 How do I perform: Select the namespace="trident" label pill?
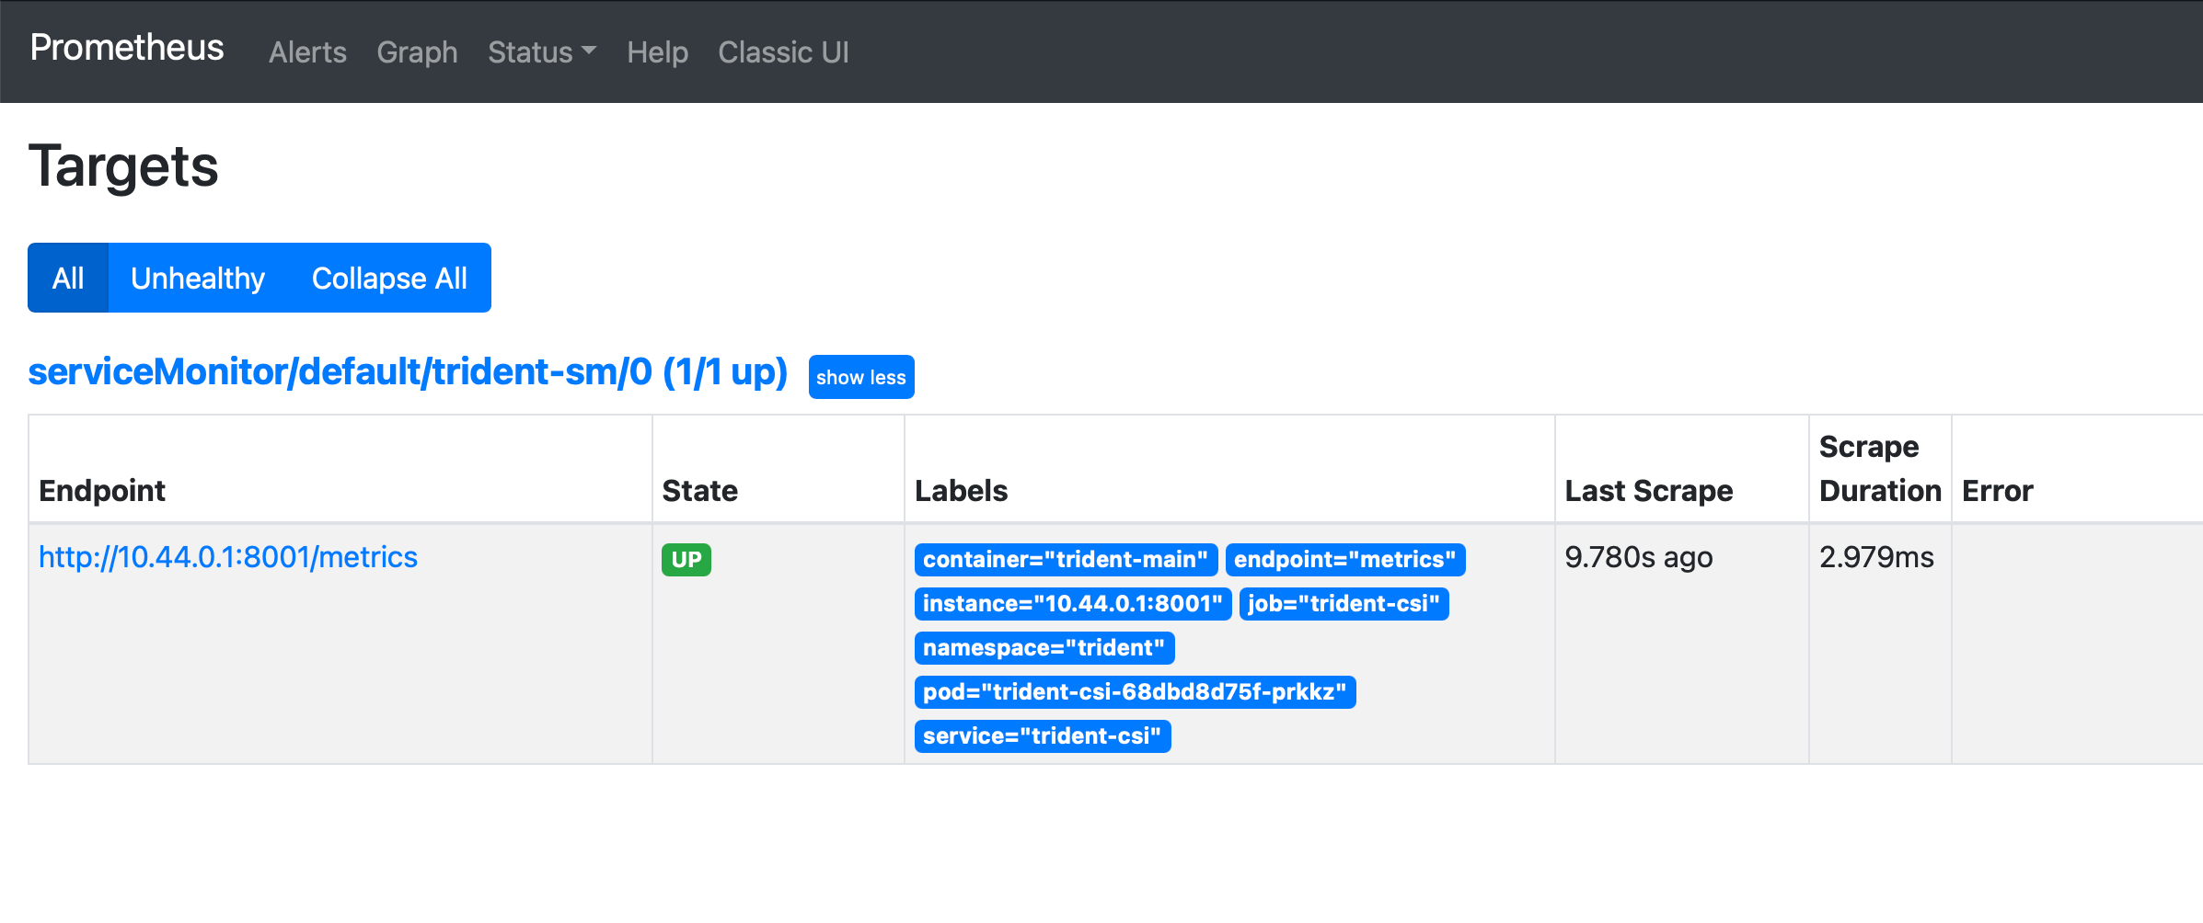(1044, 647)
